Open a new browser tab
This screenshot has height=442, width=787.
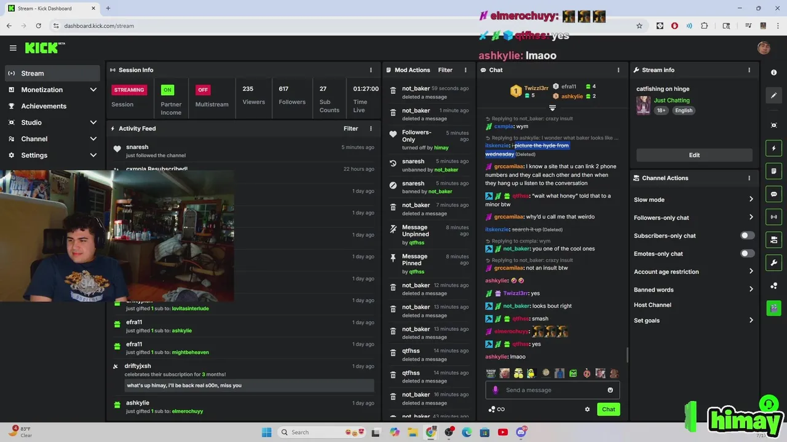pyautogui.click(x=108, y=8)
